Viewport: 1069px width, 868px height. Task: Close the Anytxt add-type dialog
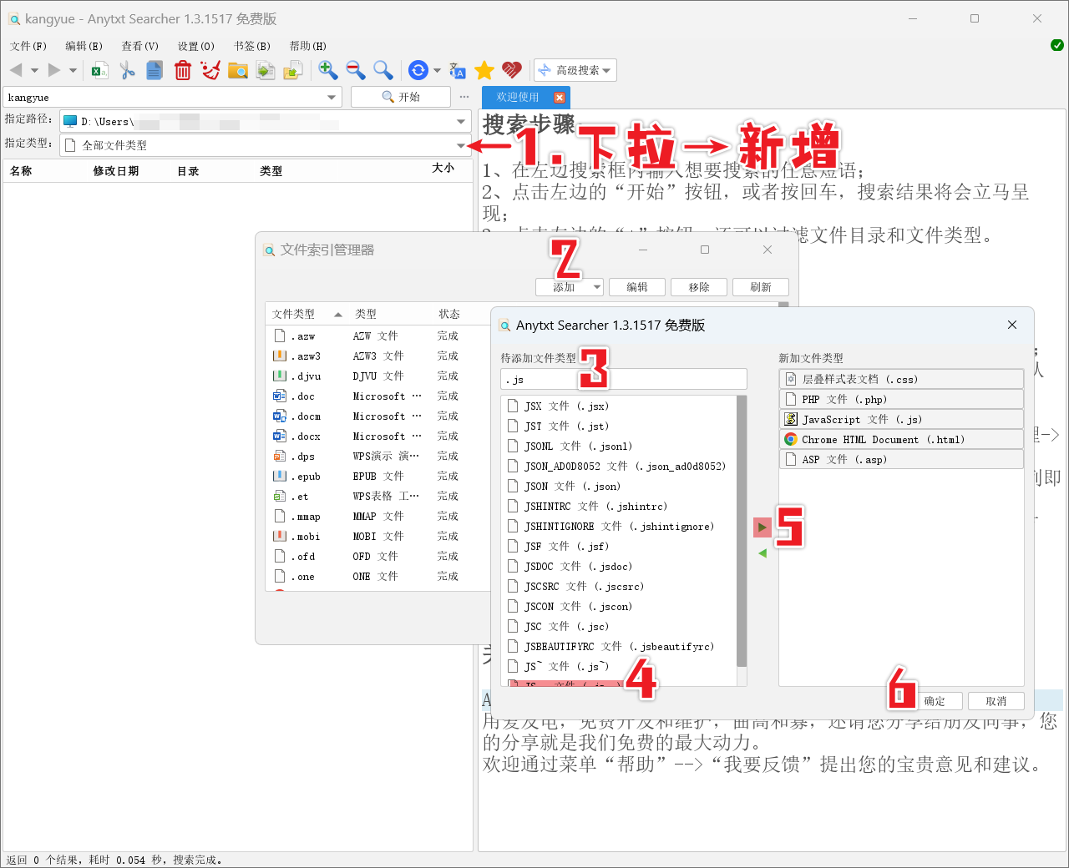click(1012, 325)
